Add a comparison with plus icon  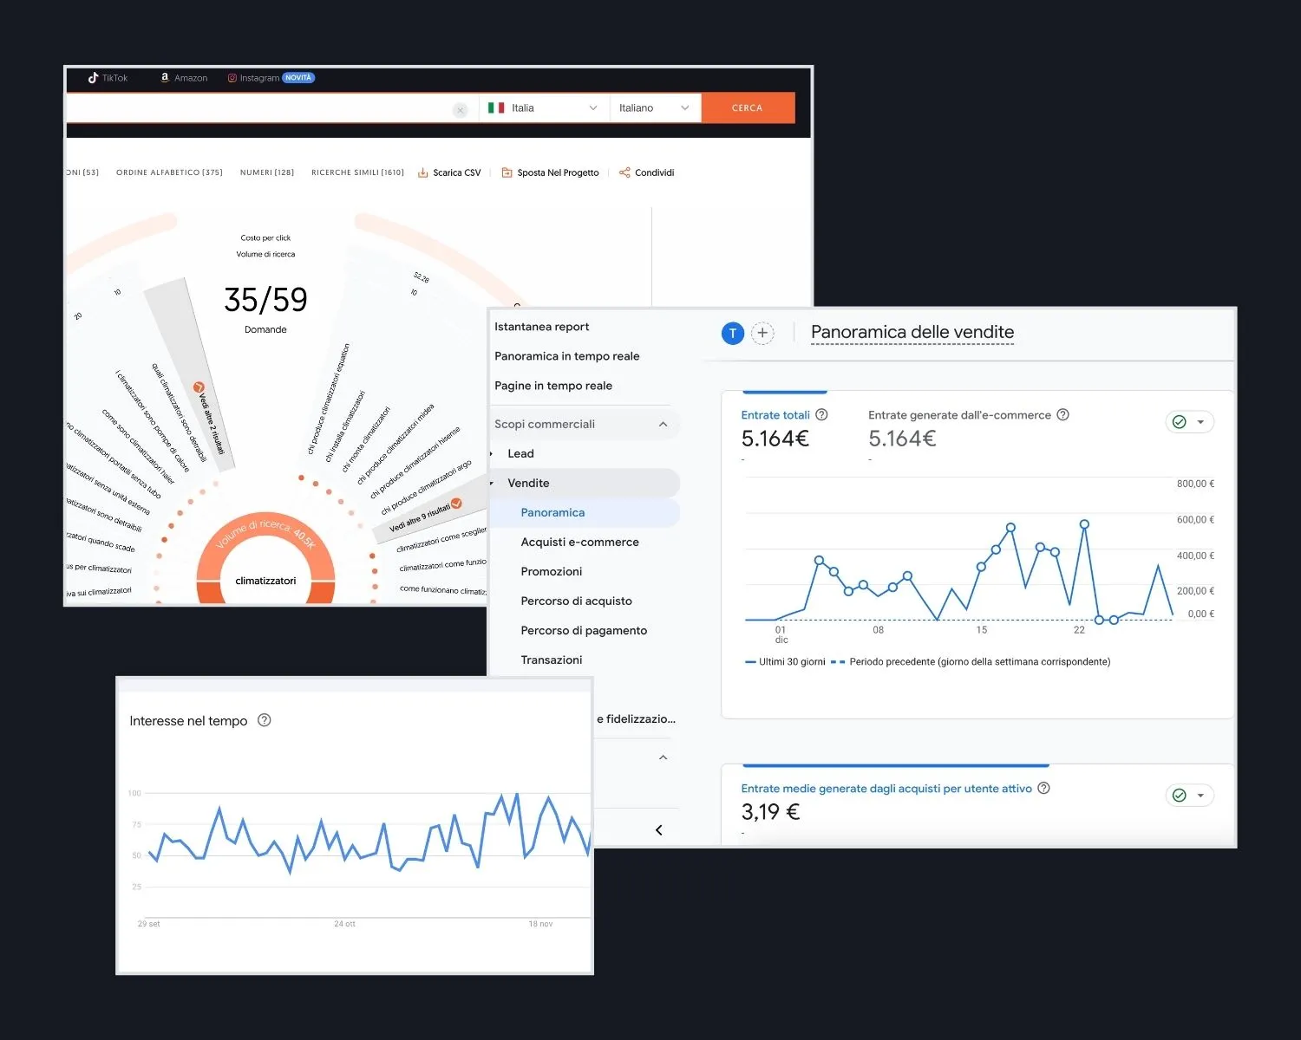(762, 333)
